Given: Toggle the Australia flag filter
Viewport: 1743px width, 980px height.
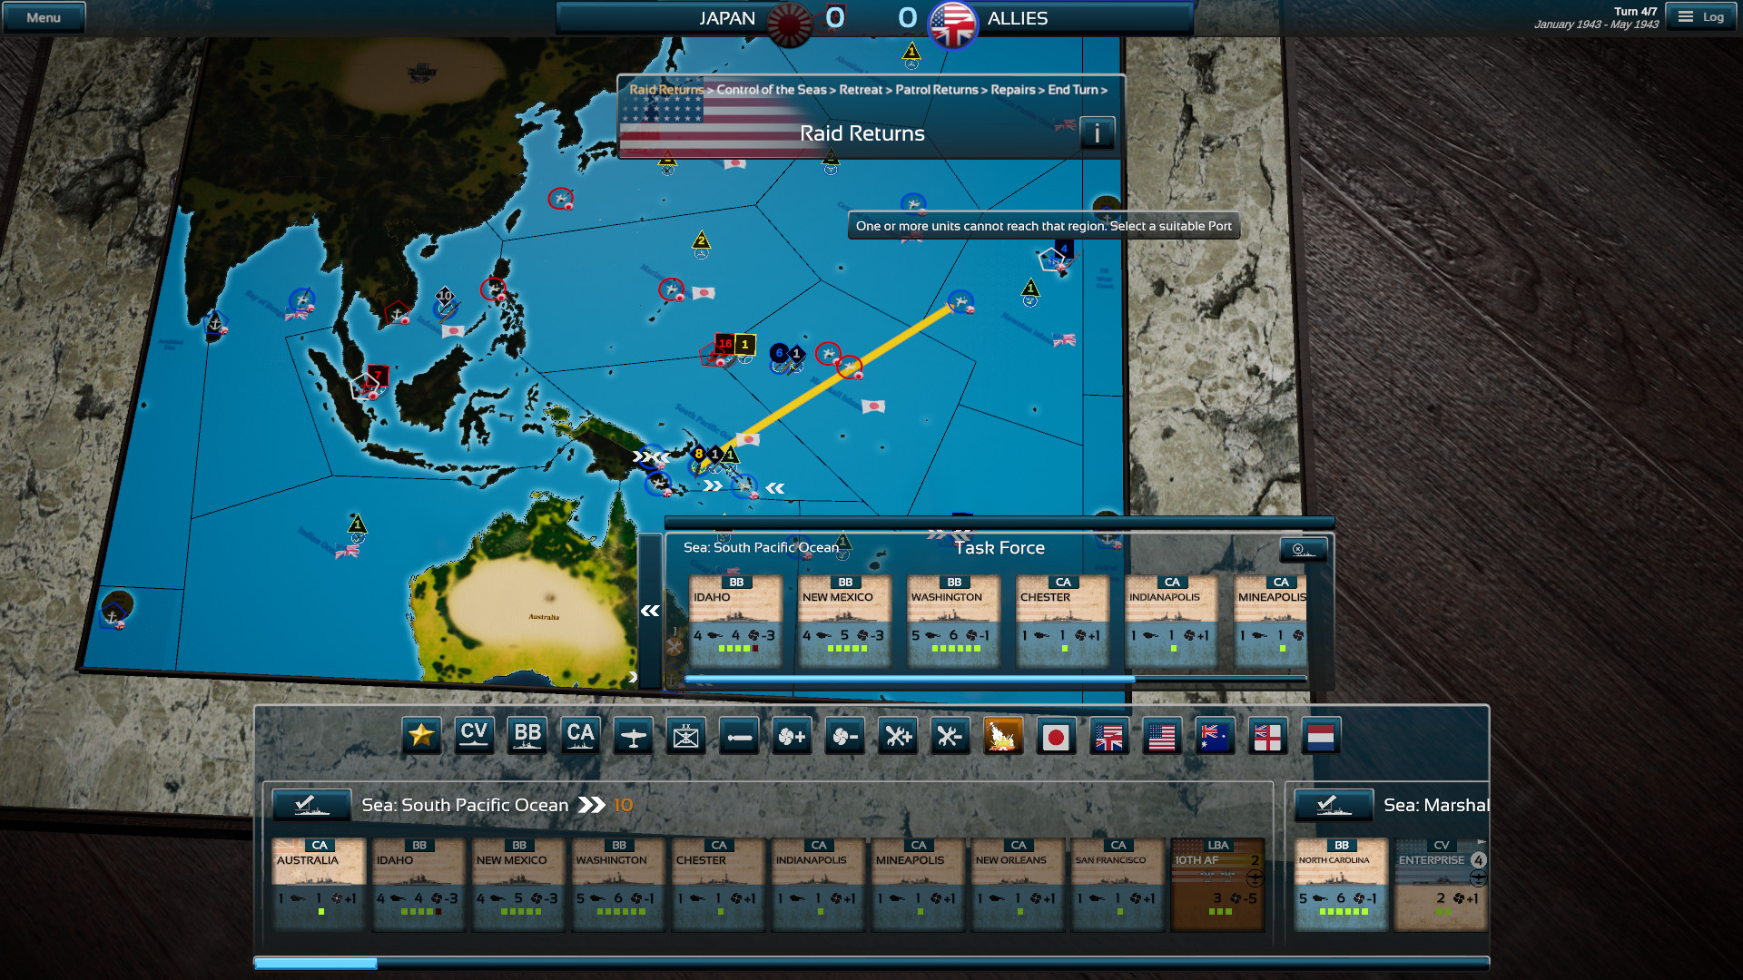Looking at the screenshot, I should point(1215,736).
